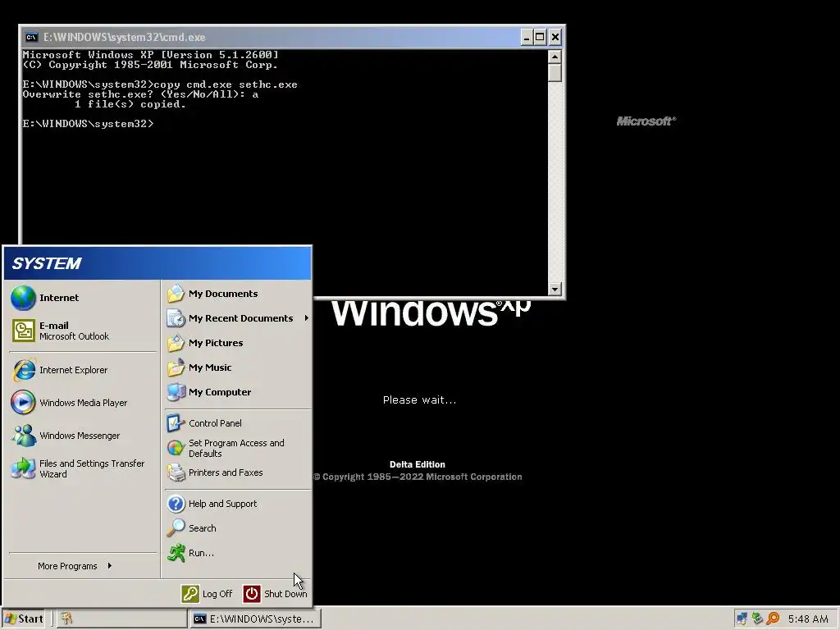Click the 'copy cmd.exe sethc.exe' command text
Viewport: 840px width, 630px height.
click(226, 84)
